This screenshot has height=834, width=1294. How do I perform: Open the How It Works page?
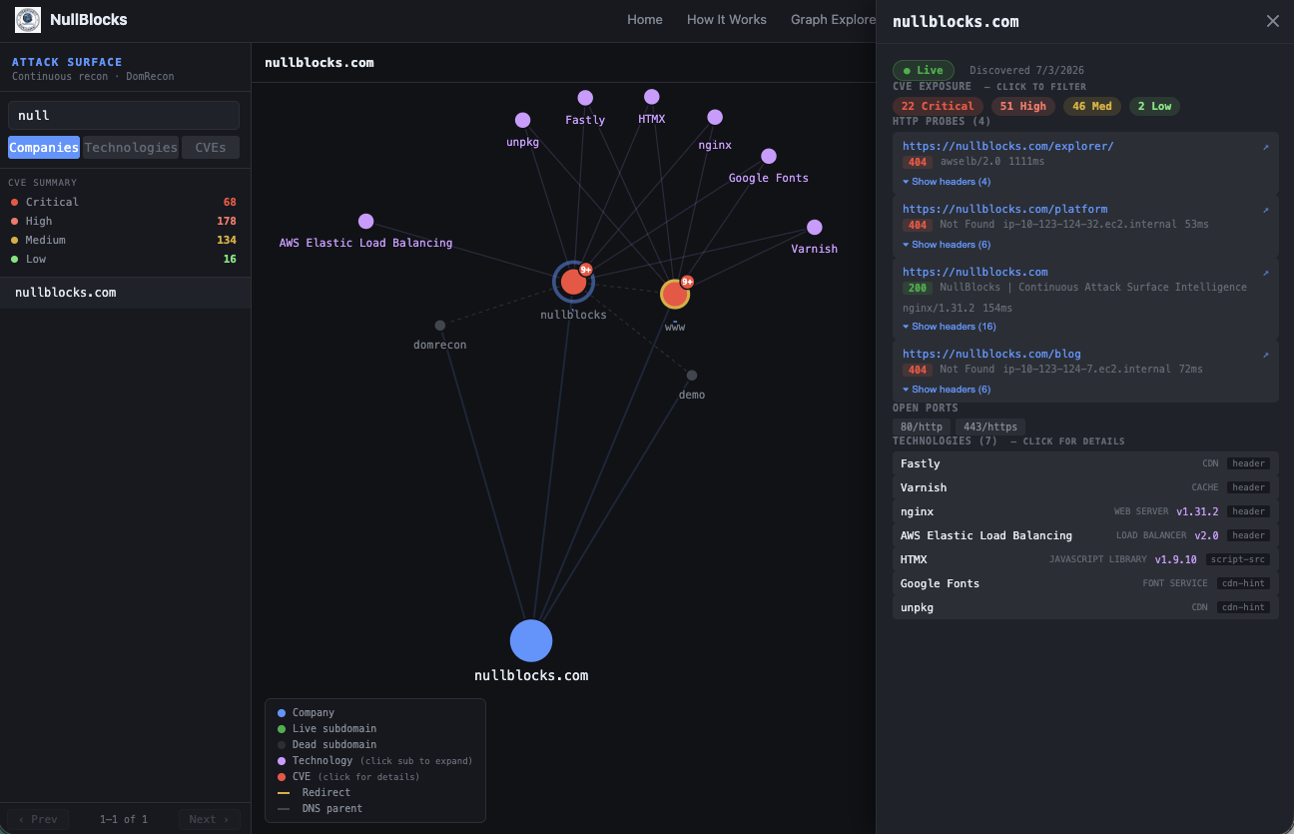point(727,20)
